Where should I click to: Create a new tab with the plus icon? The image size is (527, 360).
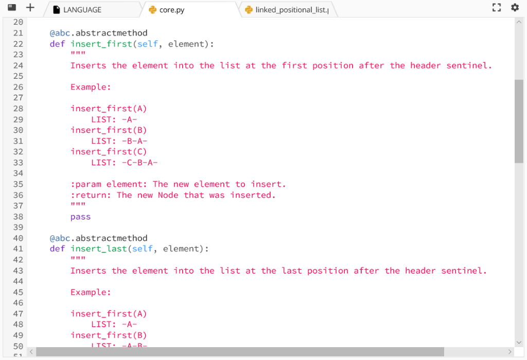click(29, 7)
